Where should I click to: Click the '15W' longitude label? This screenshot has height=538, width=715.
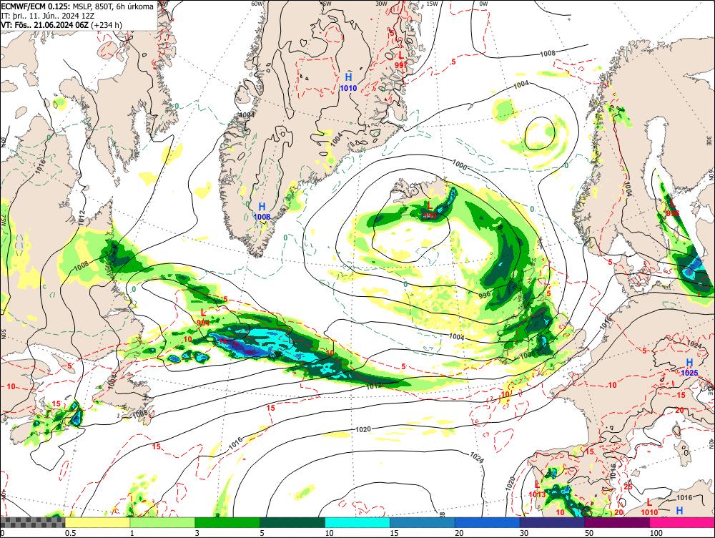pos(433,4)
